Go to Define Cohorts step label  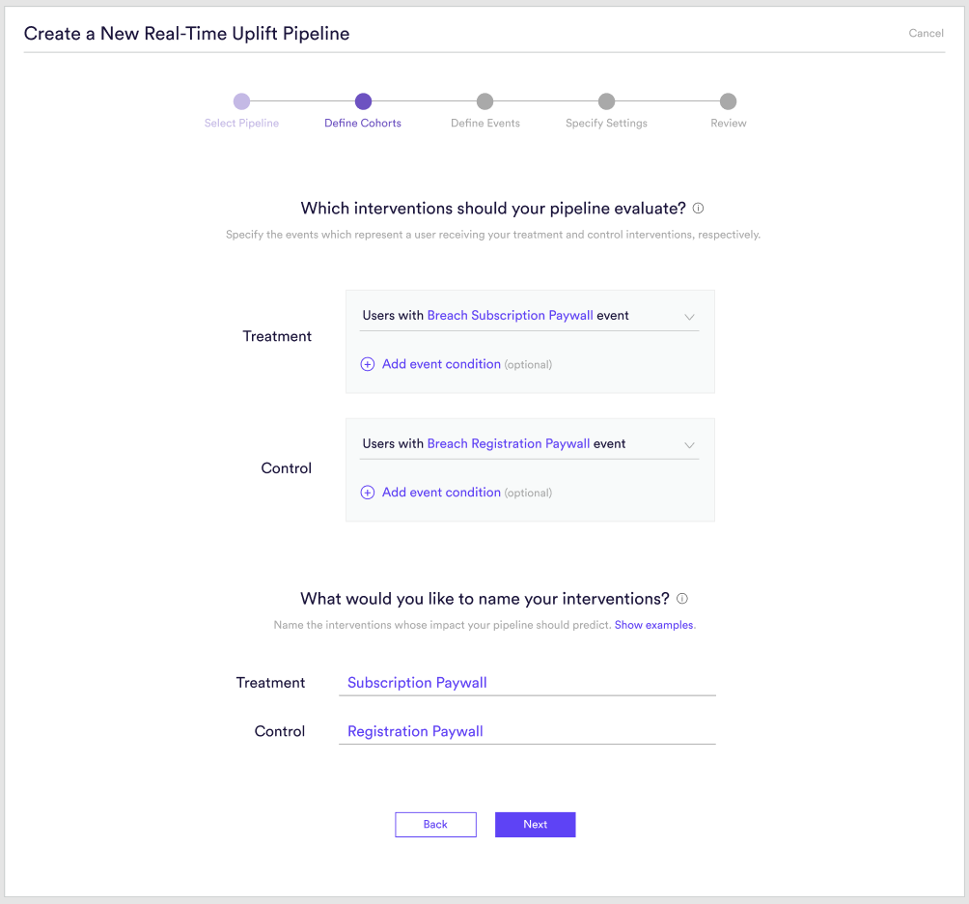click(x=363, y=123)
